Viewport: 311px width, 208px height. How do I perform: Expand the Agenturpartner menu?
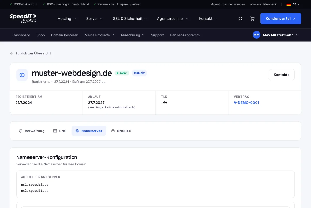tap(173, 19)
